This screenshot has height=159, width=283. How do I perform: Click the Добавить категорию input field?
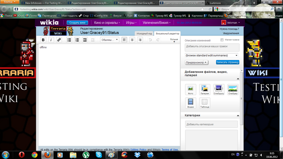211,124
